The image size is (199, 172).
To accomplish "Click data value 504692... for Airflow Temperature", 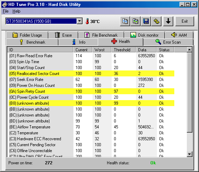I will click(146, 127).
